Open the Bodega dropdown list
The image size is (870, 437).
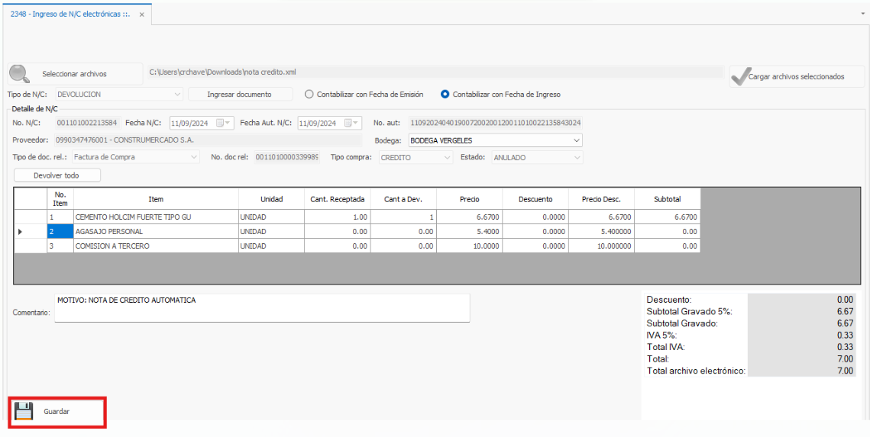point(576,140)
